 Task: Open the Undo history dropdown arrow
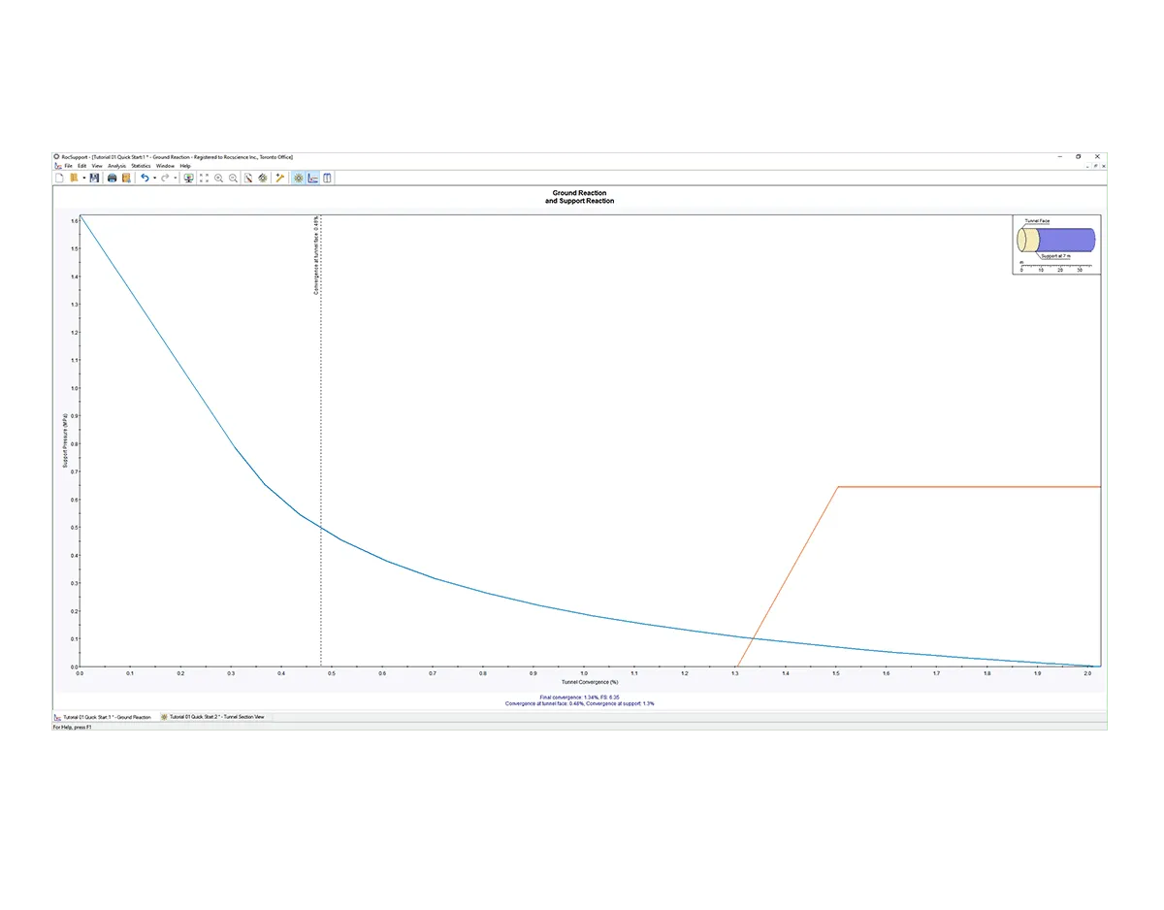pos(154,179)
